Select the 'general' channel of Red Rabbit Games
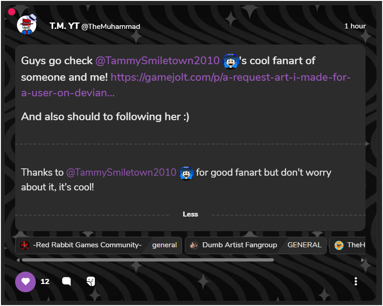This screenshot has height=306, width=383. tap(164, 245)
